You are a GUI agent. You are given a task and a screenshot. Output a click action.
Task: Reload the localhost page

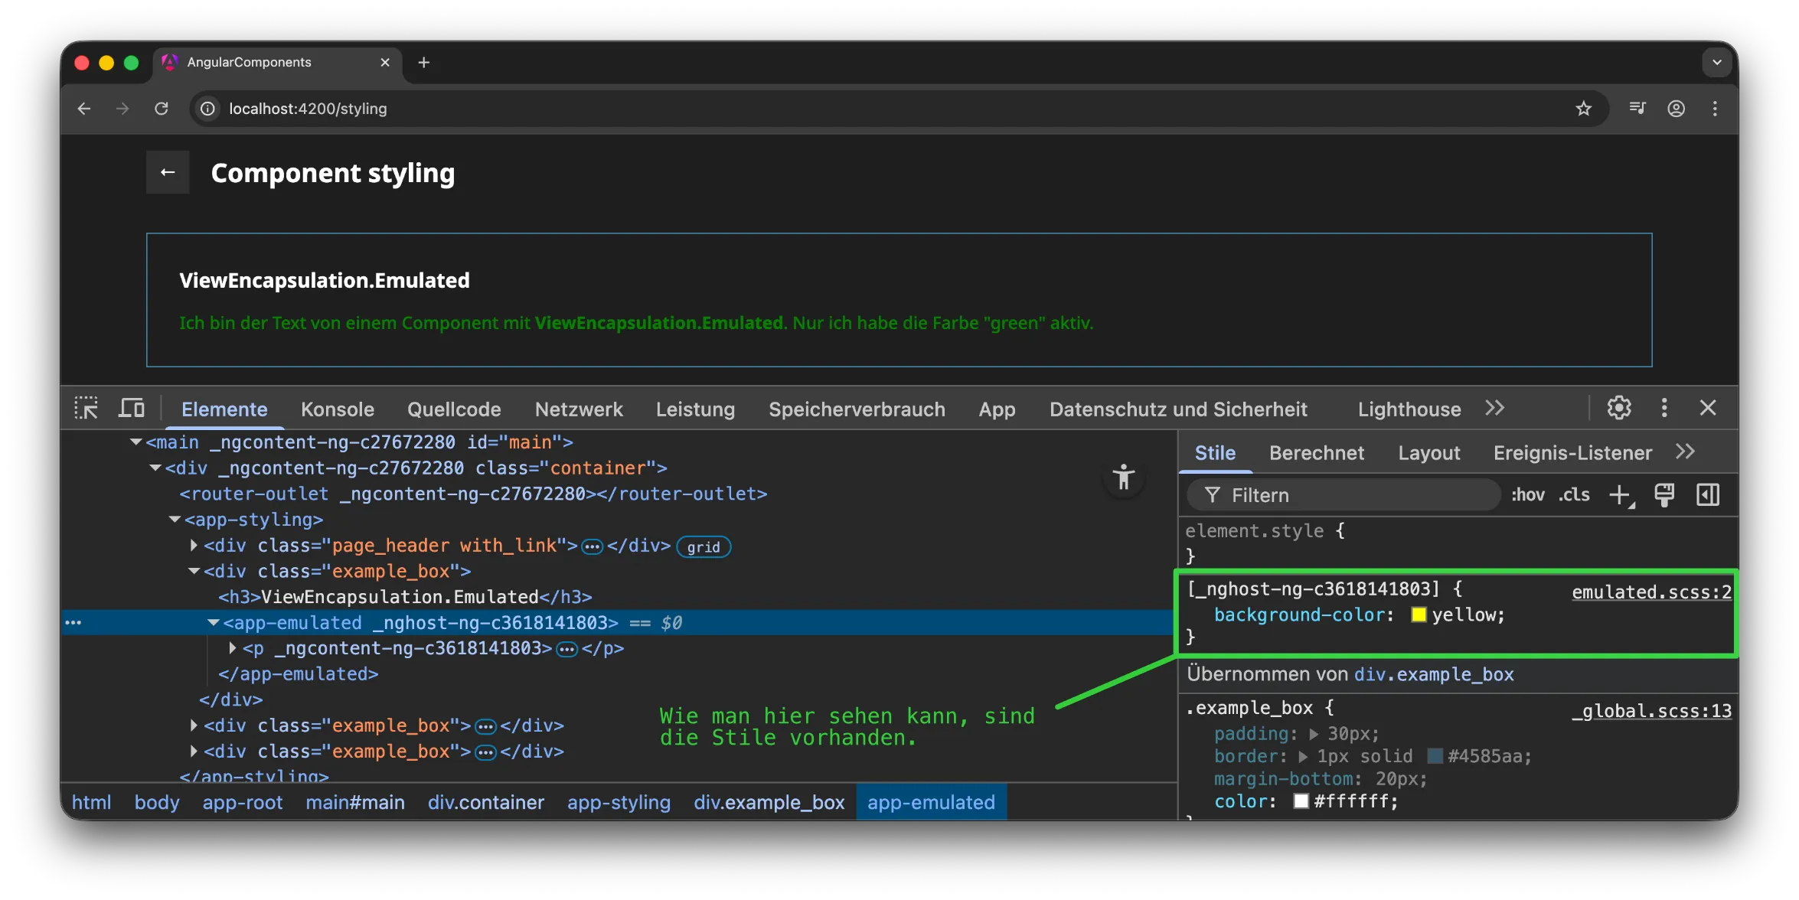(x=162, y=109)
